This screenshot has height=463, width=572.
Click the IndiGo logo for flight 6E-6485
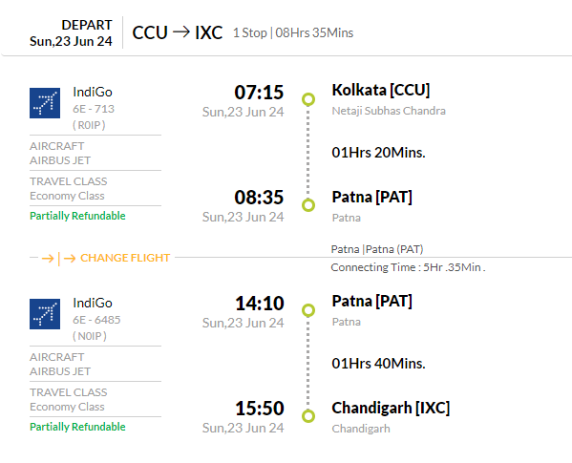click(45, 314)
